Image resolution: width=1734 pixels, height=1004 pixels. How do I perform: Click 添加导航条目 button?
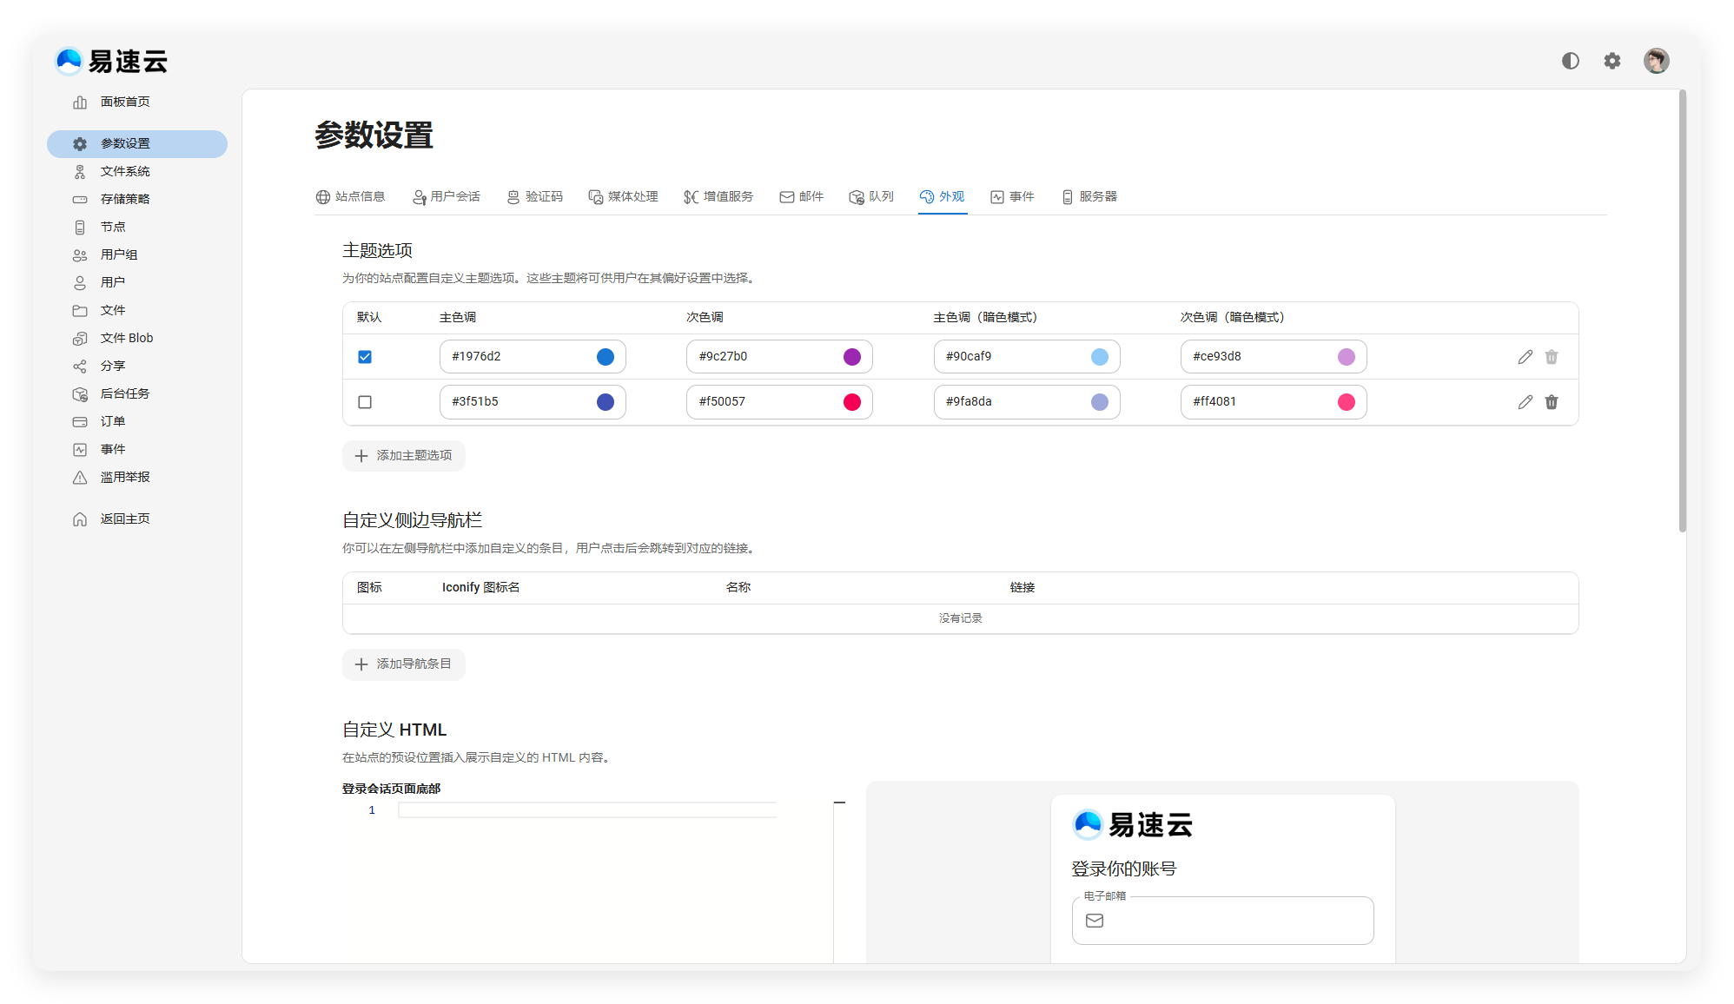coord(404,664)
